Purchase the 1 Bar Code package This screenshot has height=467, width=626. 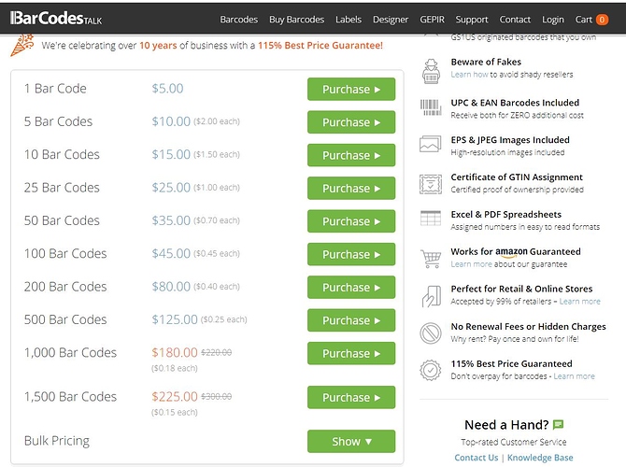(x=351, y=90)
